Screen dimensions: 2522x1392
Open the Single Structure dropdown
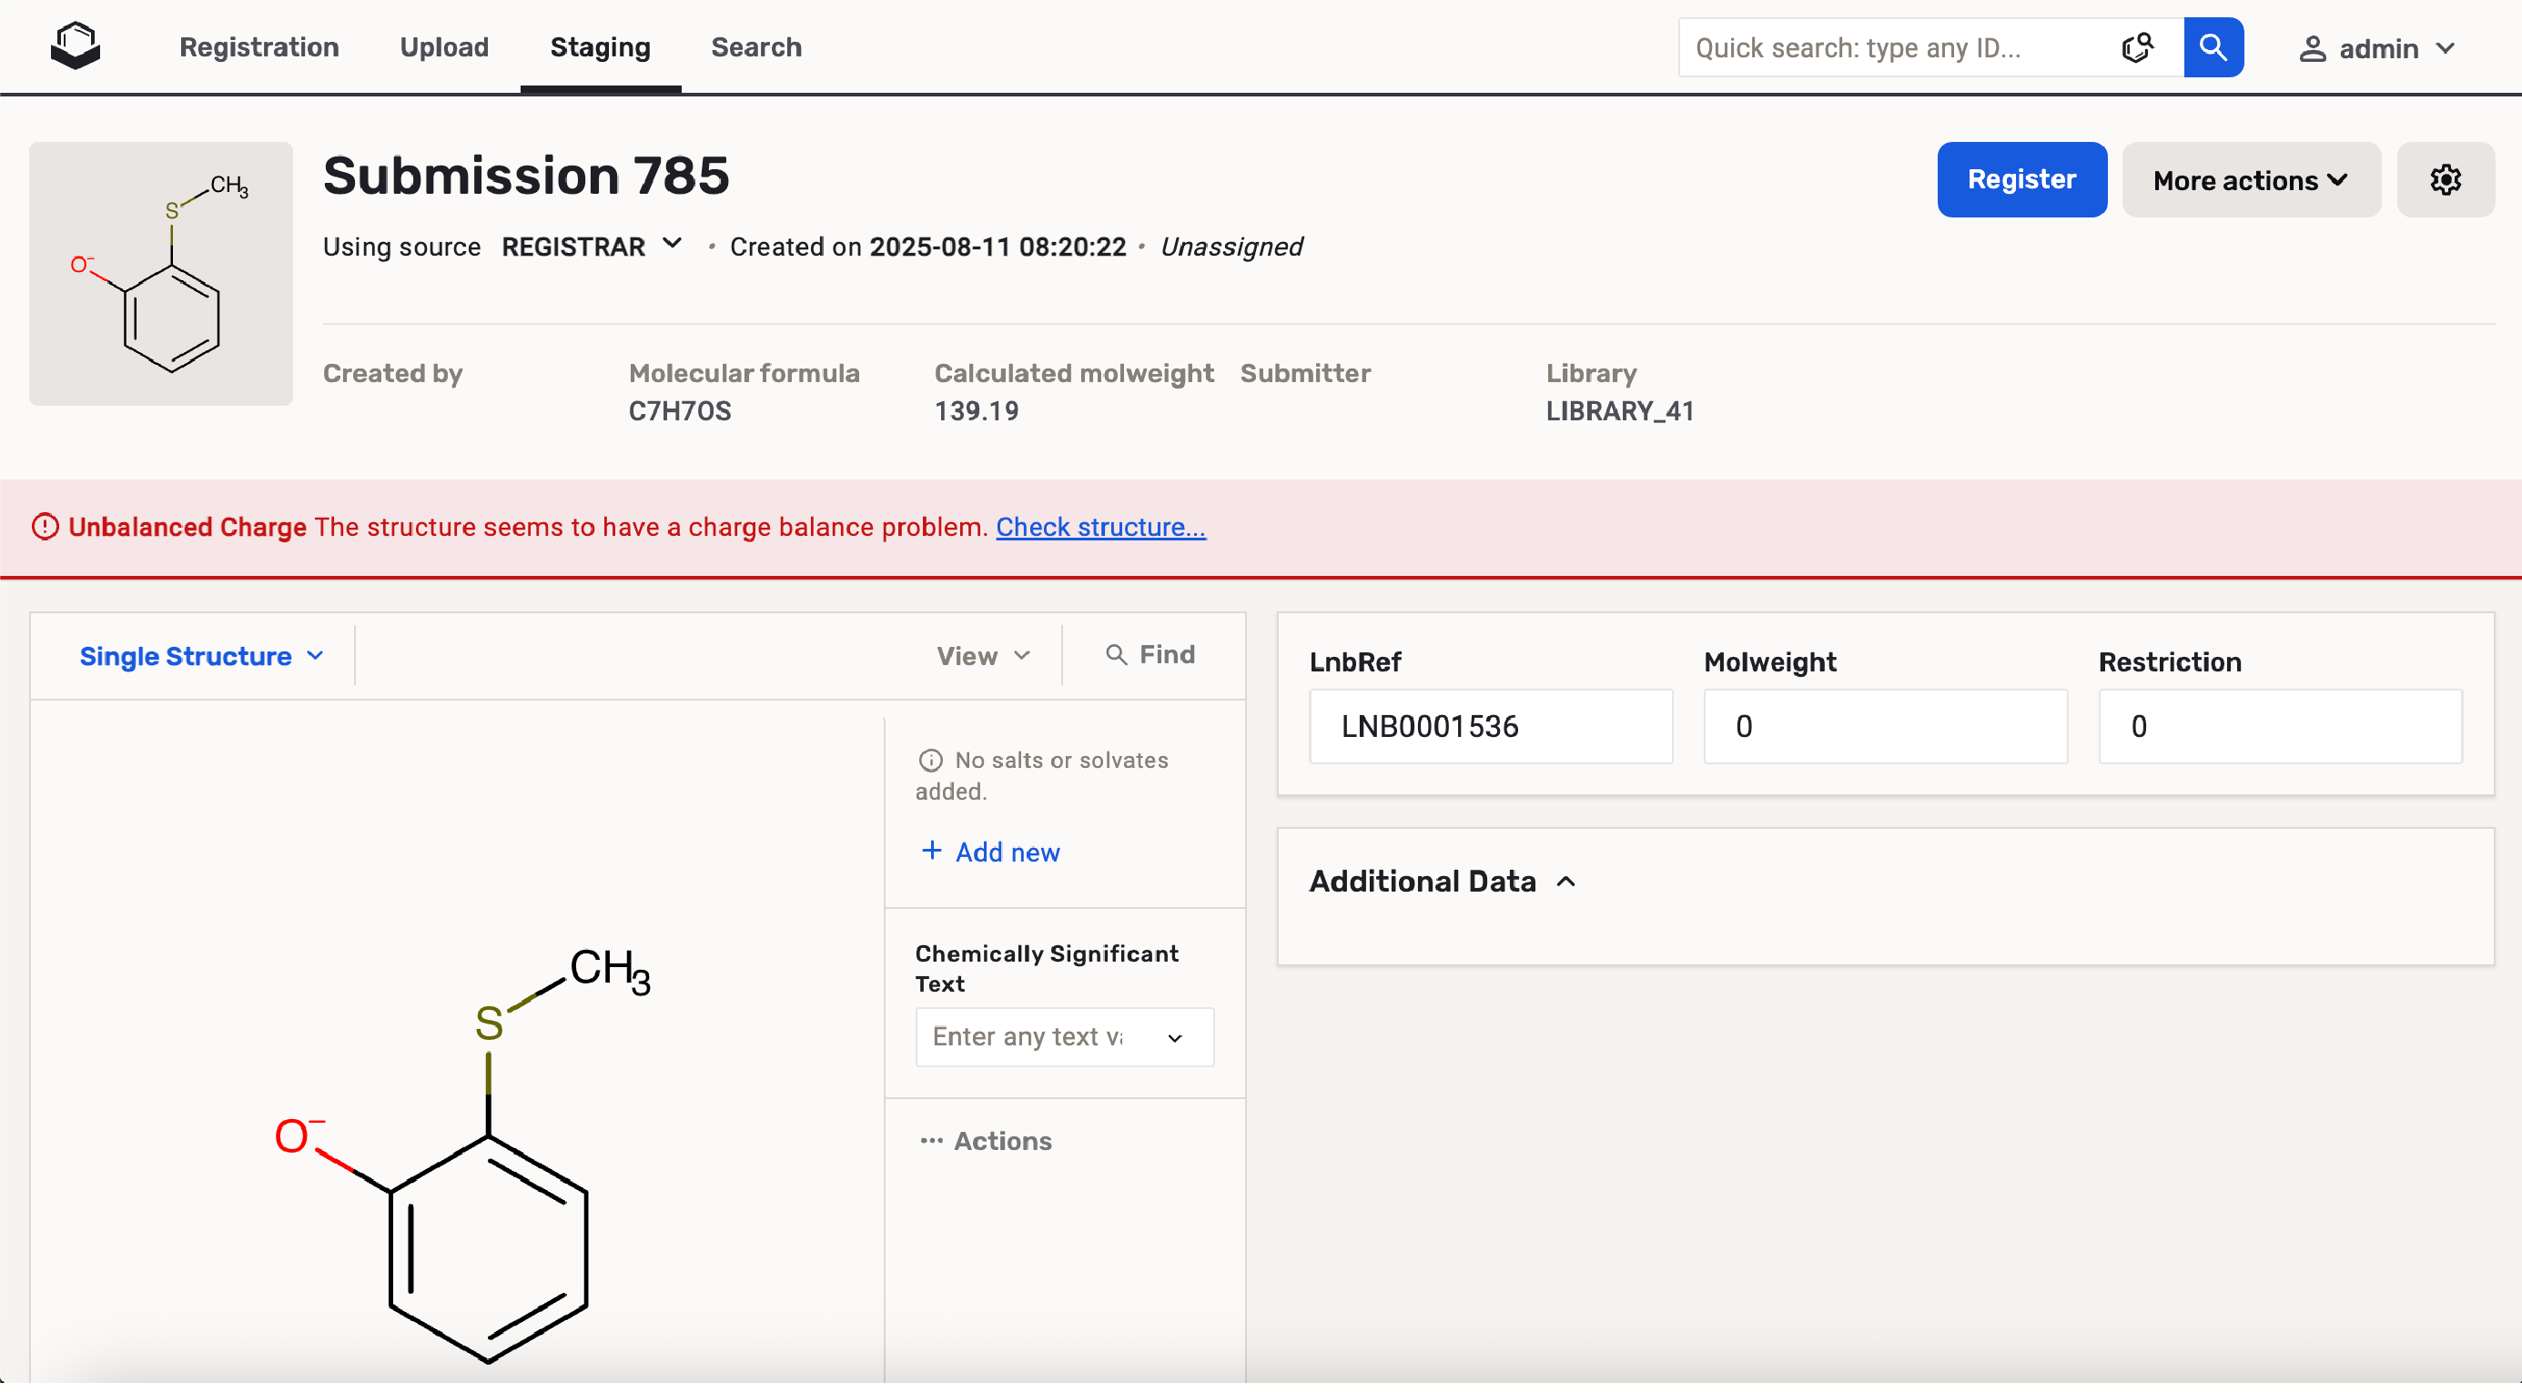(201, 656)
